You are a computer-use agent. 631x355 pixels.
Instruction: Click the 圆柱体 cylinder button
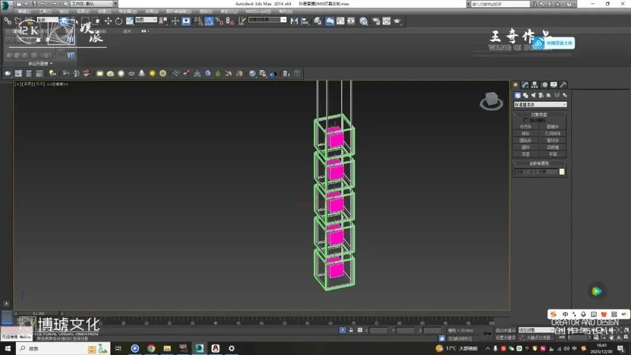[x=526, y=140]
